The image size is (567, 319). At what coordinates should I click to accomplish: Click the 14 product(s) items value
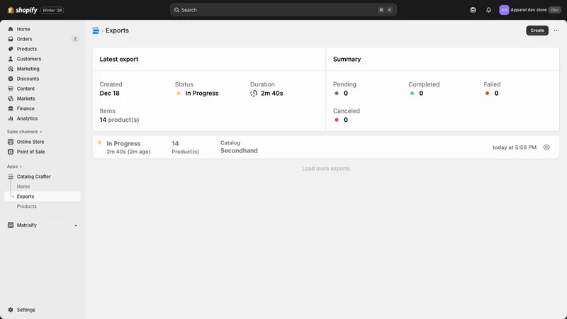coord(119,120)
